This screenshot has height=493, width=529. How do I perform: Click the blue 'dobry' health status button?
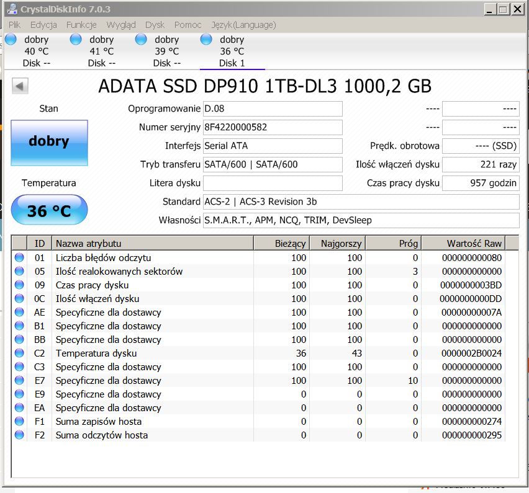pyautogui.click(x=49, y=143)
